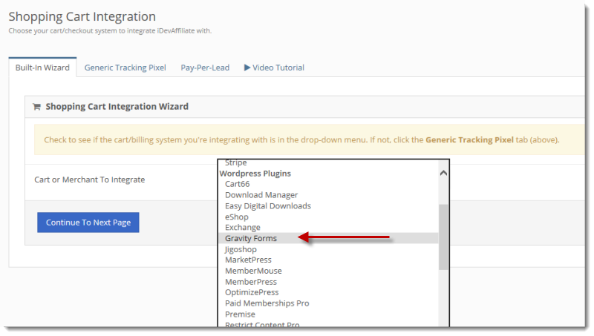Screen dimensions: 594x336
Task: Select MemberPress option
Action: click(x=251, y=282)
